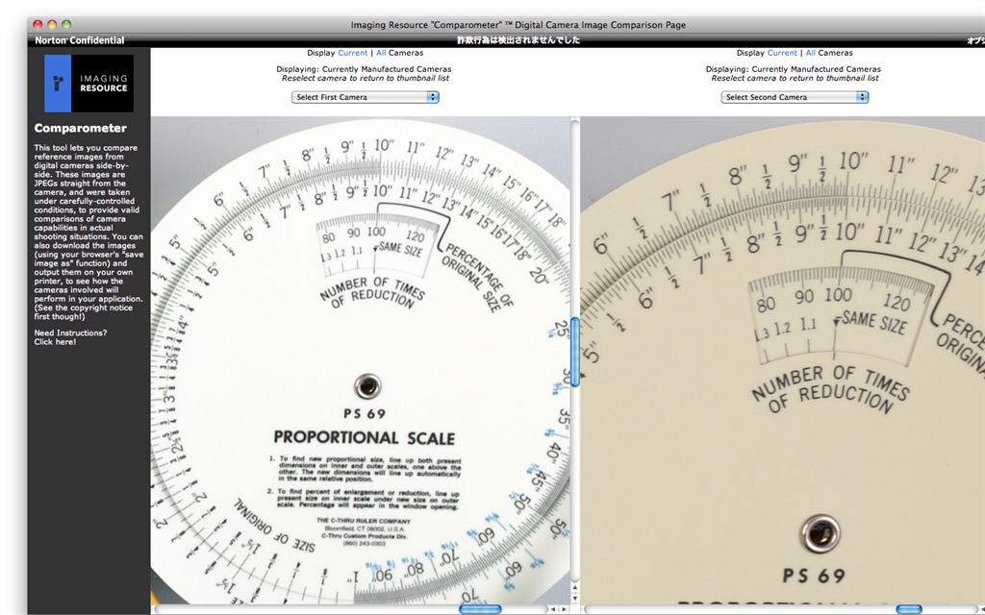Minimize the window with the yellow button
The image size is (985, 615).
pos(52,24)
